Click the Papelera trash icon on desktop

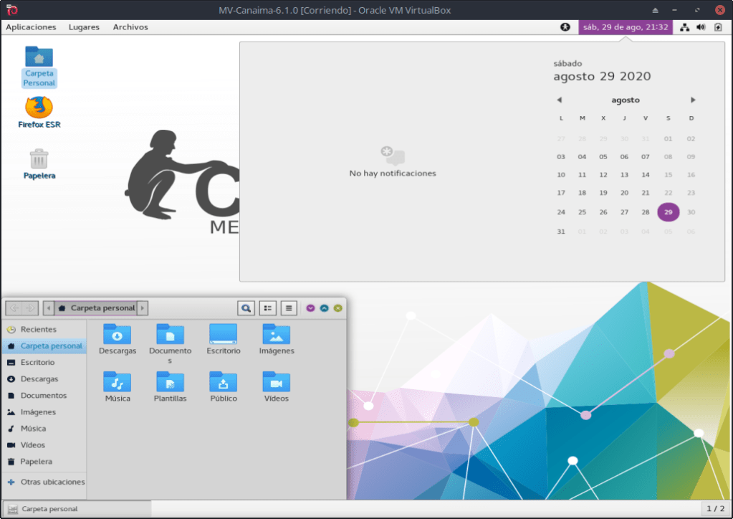(x=39, y=159)
